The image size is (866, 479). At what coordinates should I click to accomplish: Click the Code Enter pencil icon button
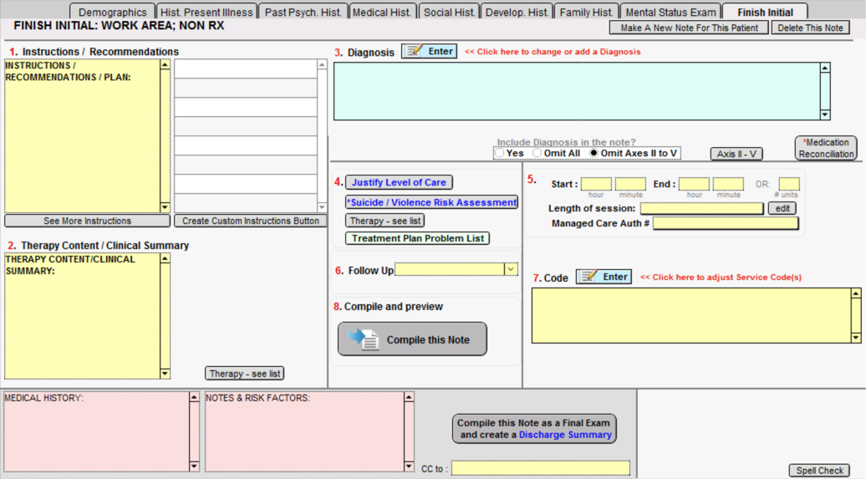pos(604,277)
